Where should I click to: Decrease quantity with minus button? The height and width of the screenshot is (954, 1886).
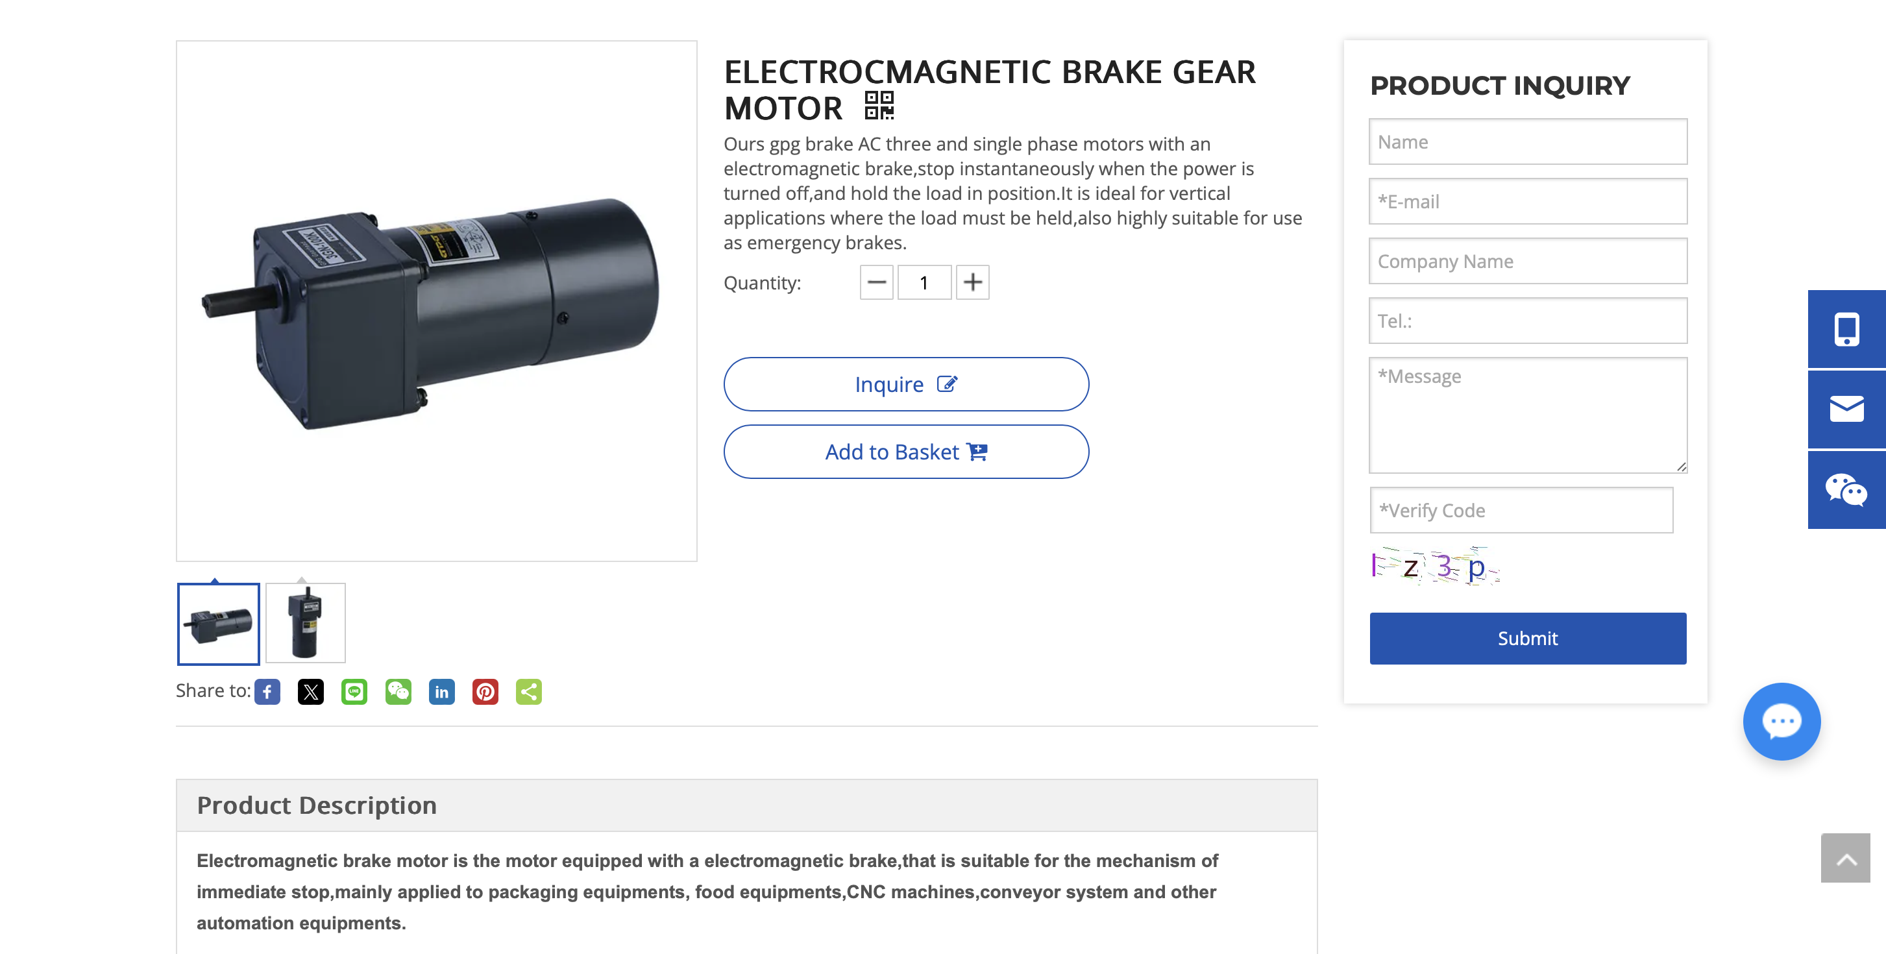point(876,282)
